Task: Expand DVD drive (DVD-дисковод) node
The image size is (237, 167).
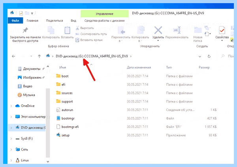Action: 11,128
